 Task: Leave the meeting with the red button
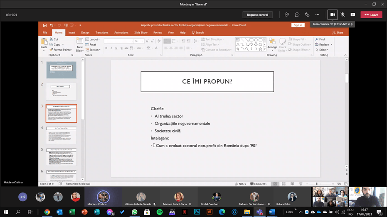(x=371, y=15)
